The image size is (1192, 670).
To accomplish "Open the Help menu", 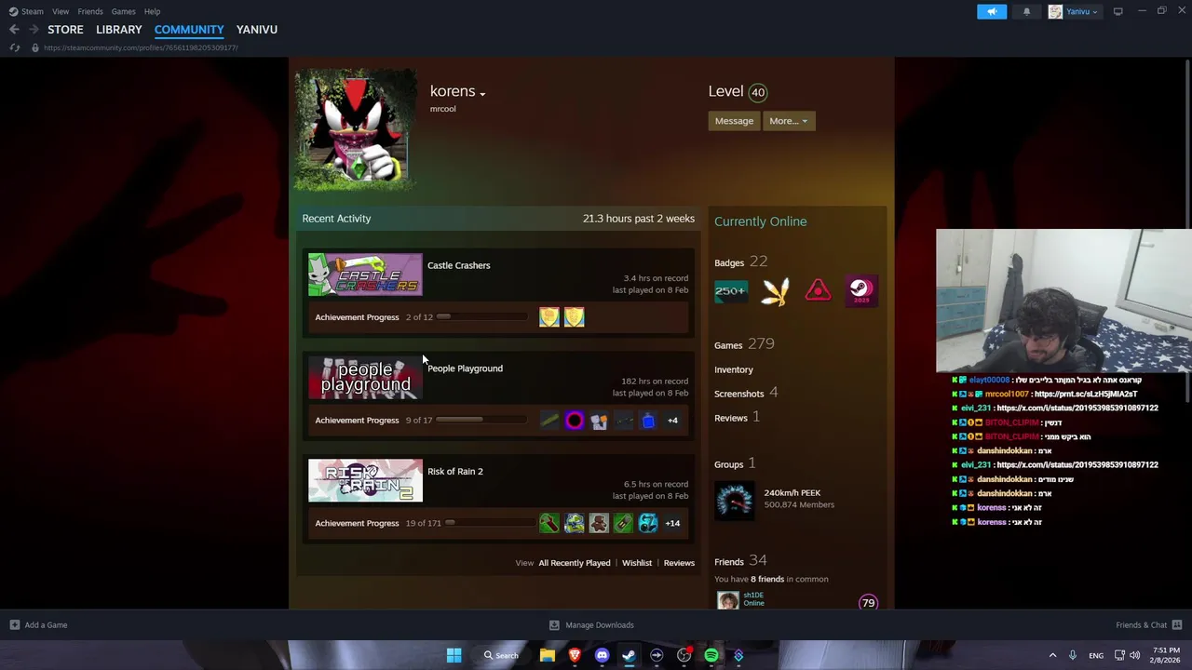I will pyautogui.click(x=152, y=11).
